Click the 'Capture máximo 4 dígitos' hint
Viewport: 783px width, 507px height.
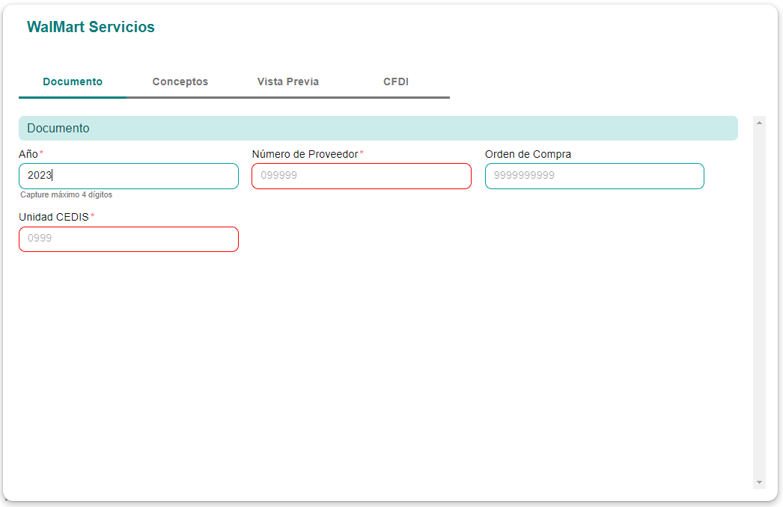[66, 194]
